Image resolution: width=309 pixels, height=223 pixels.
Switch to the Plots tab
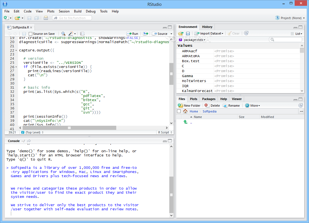194,99
